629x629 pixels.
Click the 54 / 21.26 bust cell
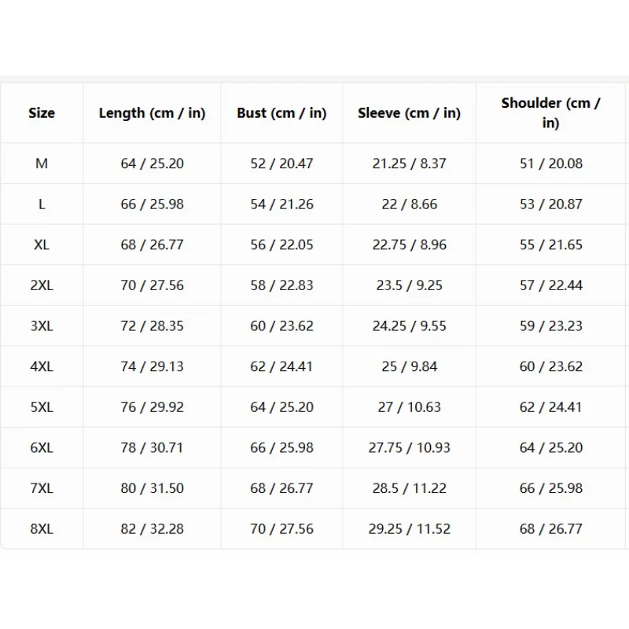(x=281, y=204)
